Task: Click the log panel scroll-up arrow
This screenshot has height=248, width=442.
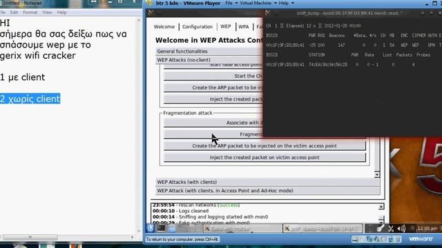Action: click(381, 207)
